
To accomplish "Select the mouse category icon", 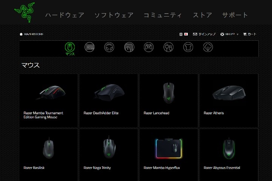I will coord(70,47).
